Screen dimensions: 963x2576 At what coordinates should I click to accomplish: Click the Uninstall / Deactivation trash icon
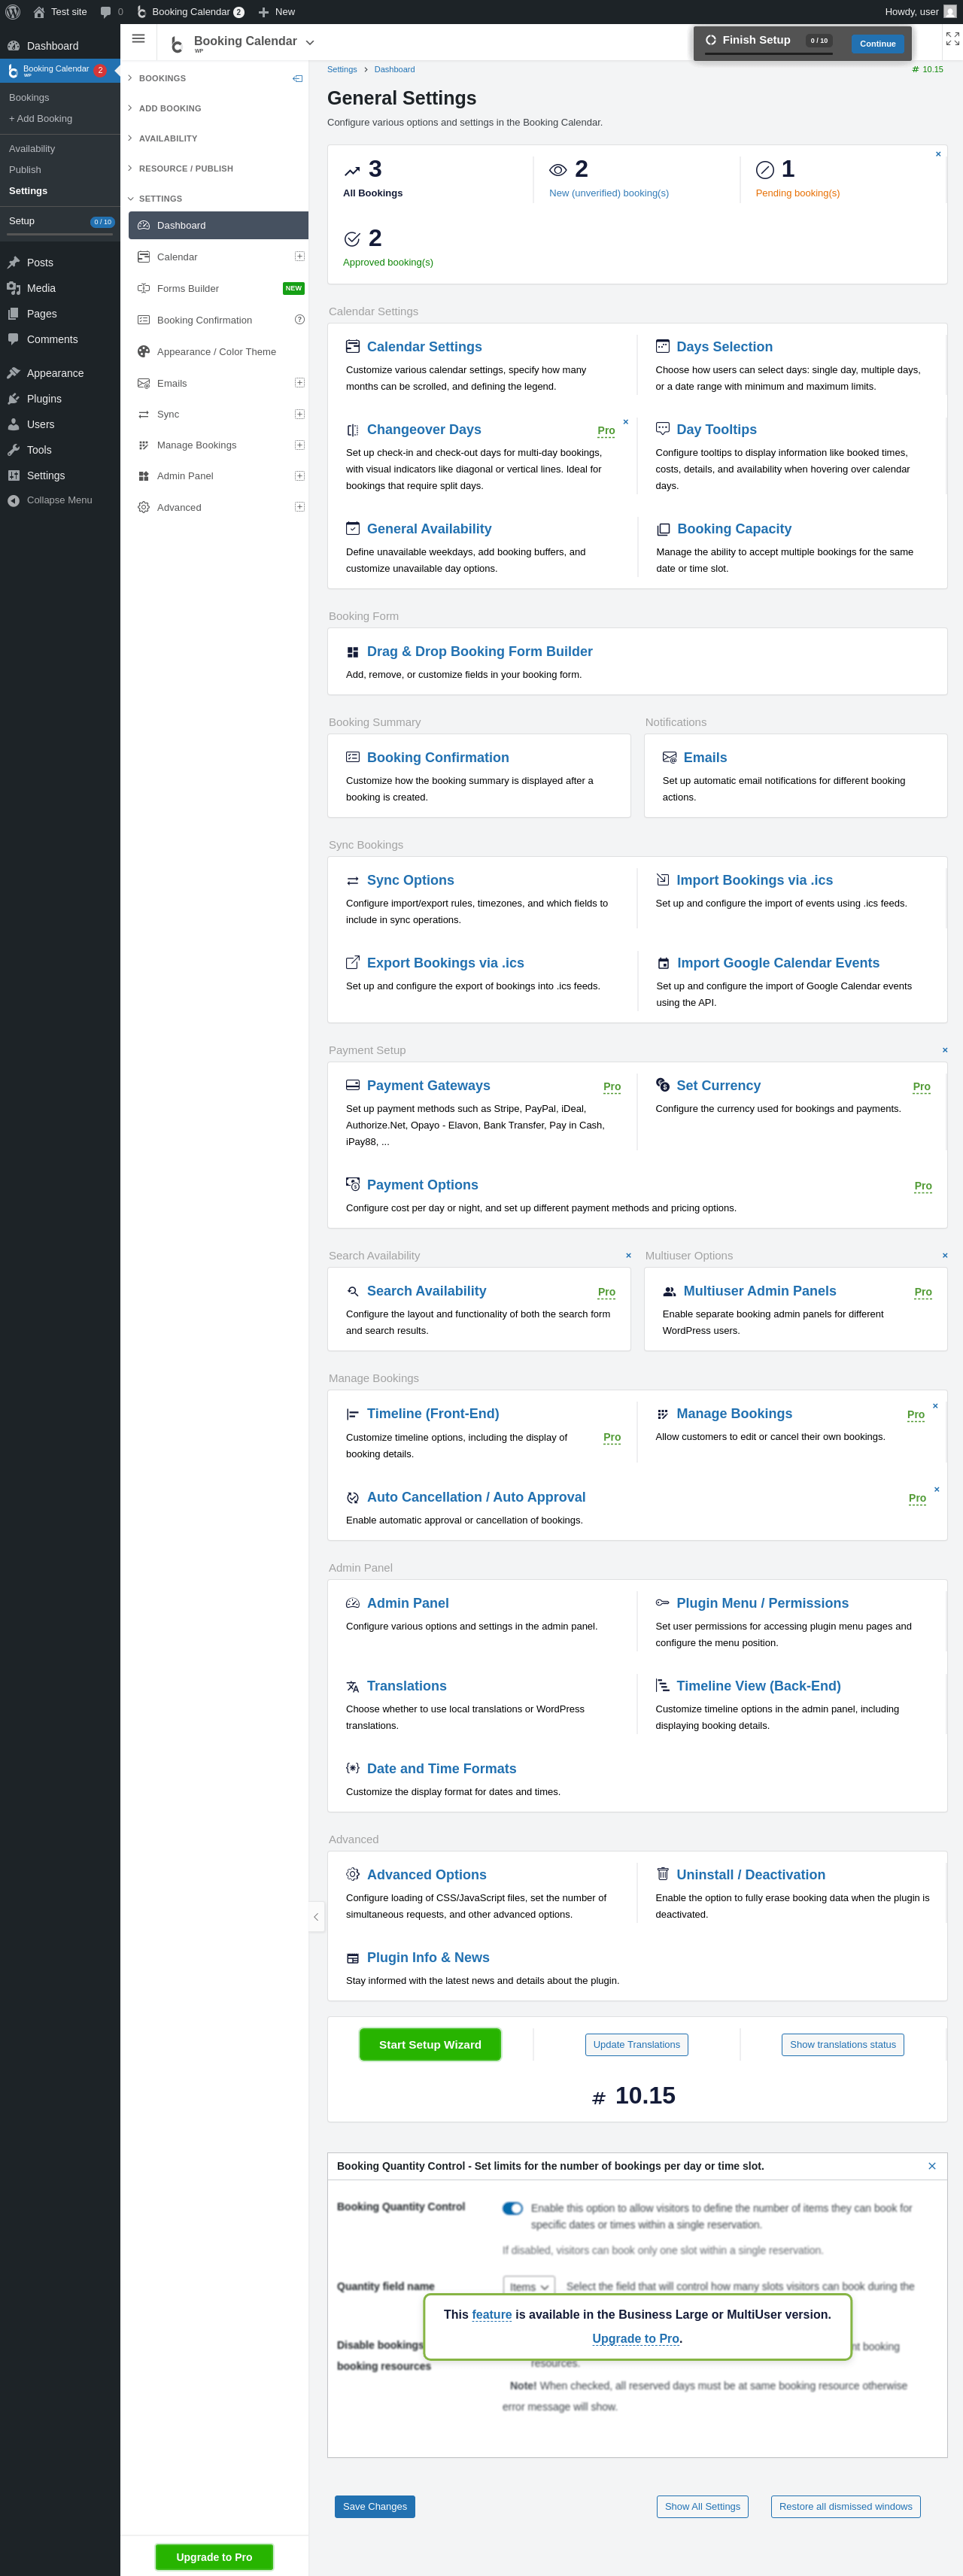(662, 1874)
